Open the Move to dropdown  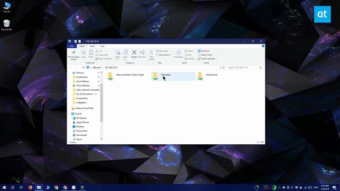coord(118,55)
